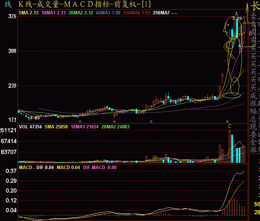Click the 3.76 high price label
Image resolution: width=260 pixels, height=221 pixels.
click(x=237, y=18)
